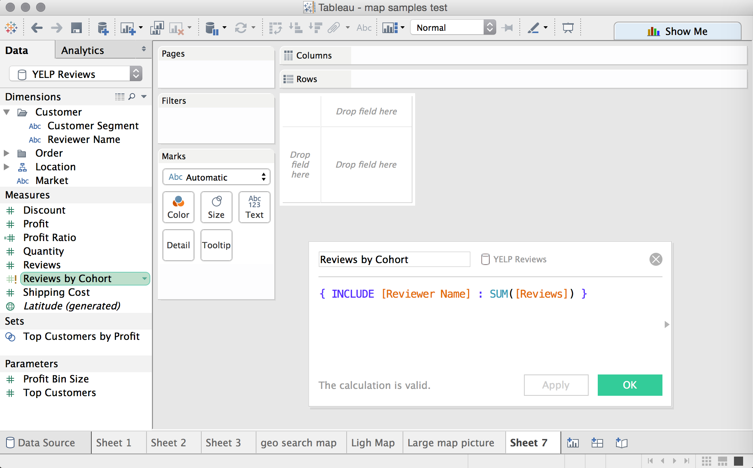Screen dimensions: 753x468
Task: Open the Marks type dropdown
Action: pos(216,177)
